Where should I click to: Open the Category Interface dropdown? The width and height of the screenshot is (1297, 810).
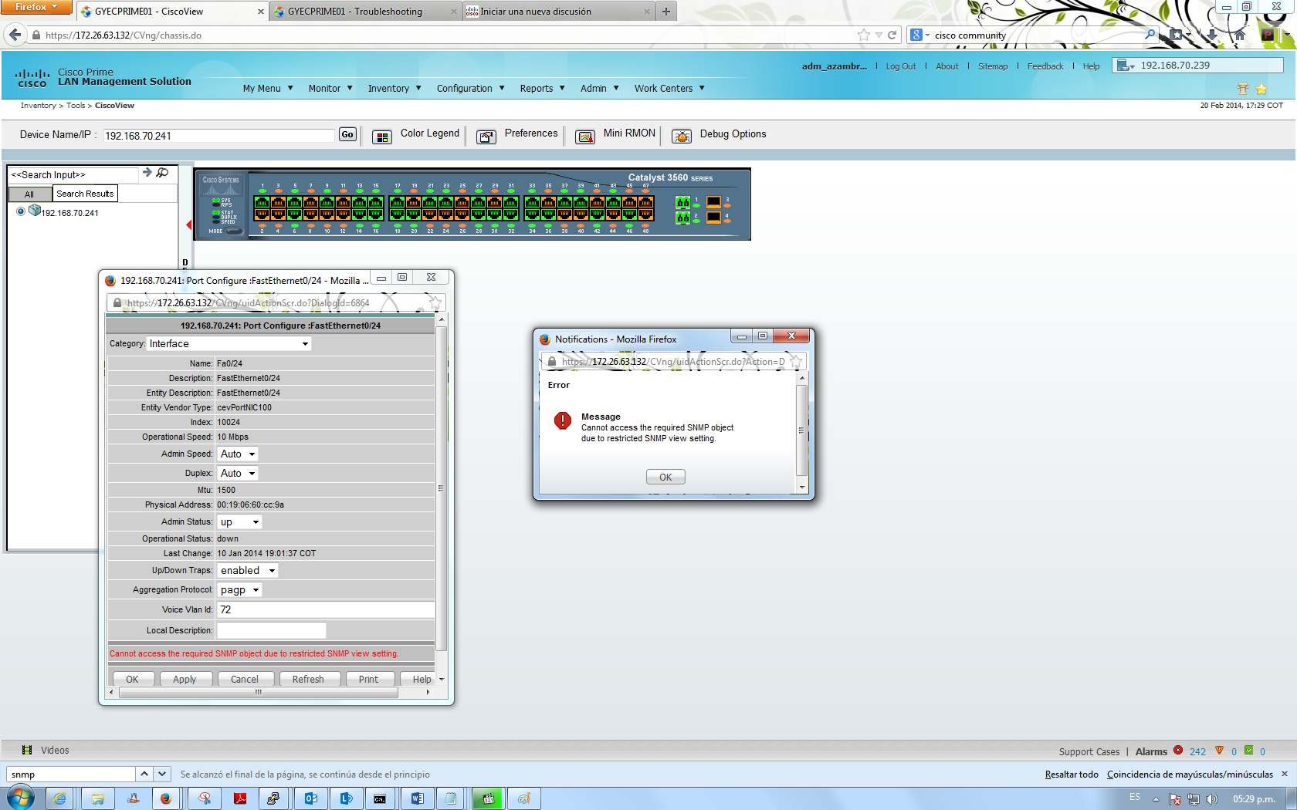pyautogui.click(x=229, y=344)
